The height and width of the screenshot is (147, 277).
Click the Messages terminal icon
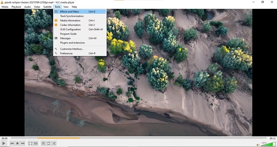[x=56, y=38]
